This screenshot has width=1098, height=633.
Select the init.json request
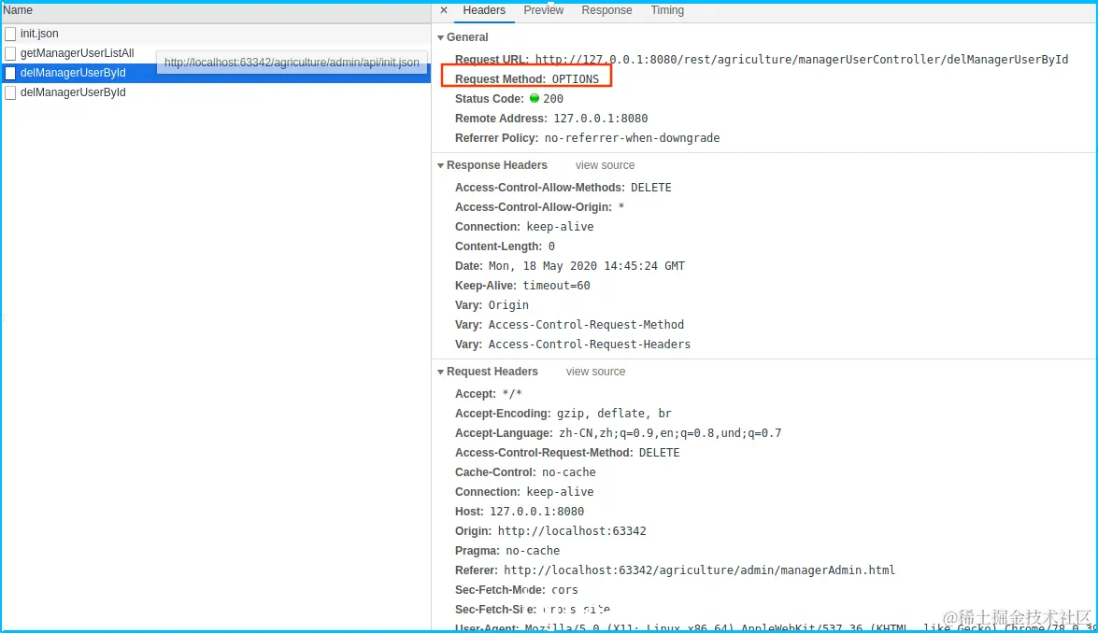pos(216,34)
